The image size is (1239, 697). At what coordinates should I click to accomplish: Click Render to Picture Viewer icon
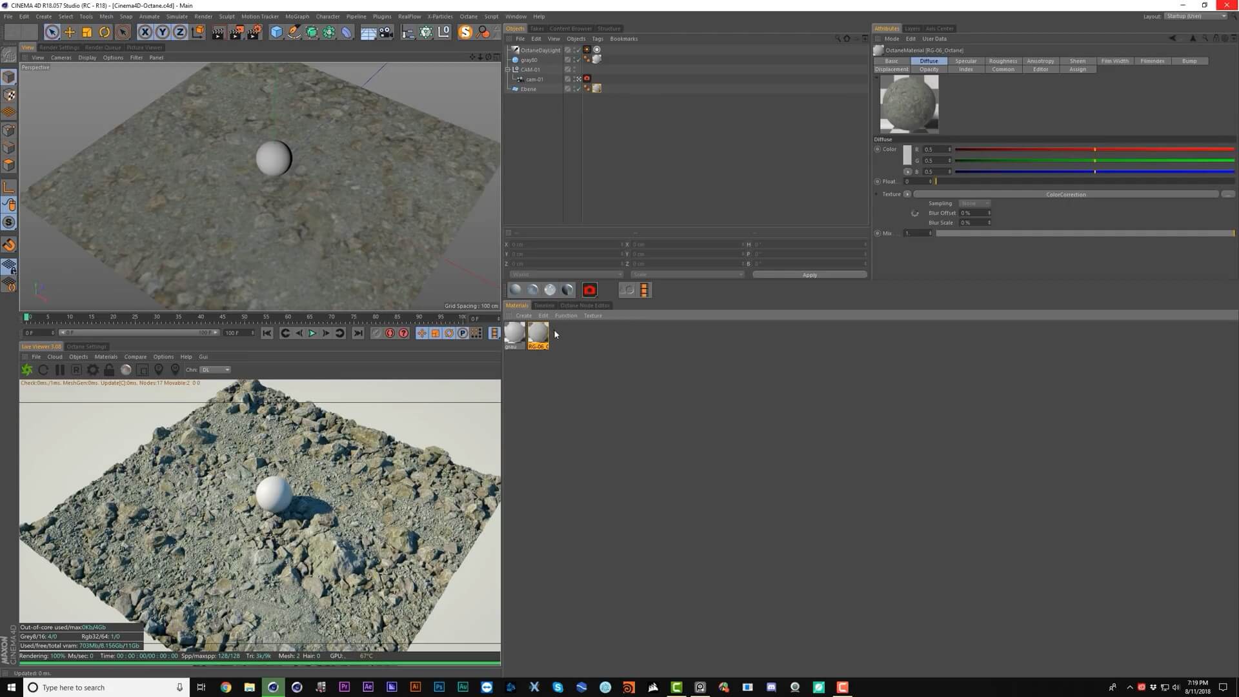pyautogui.click(x=236, y=32)
